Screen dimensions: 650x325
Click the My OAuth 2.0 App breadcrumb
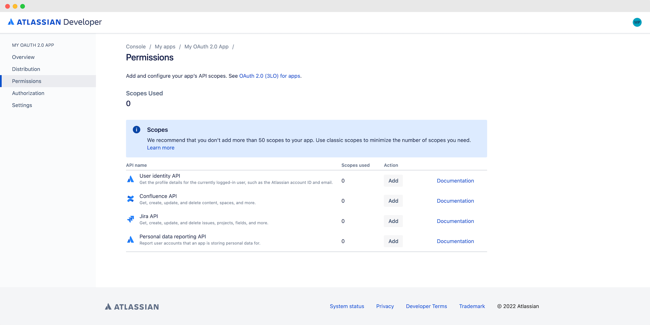tap(206, 47)
